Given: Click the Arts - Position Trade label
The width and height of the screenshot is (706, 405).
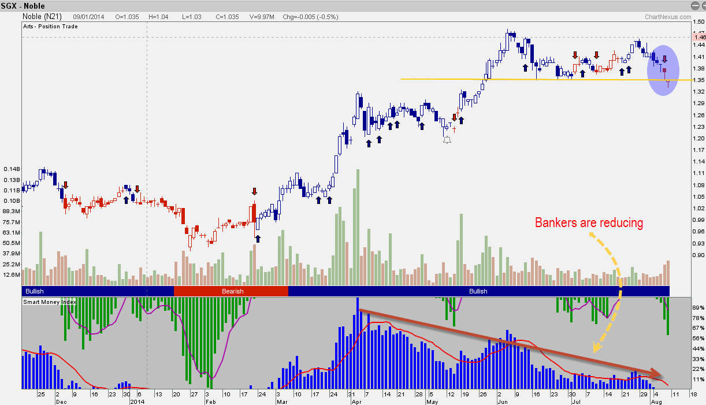Looking at the screenshot, I should (x=51, y=27).
